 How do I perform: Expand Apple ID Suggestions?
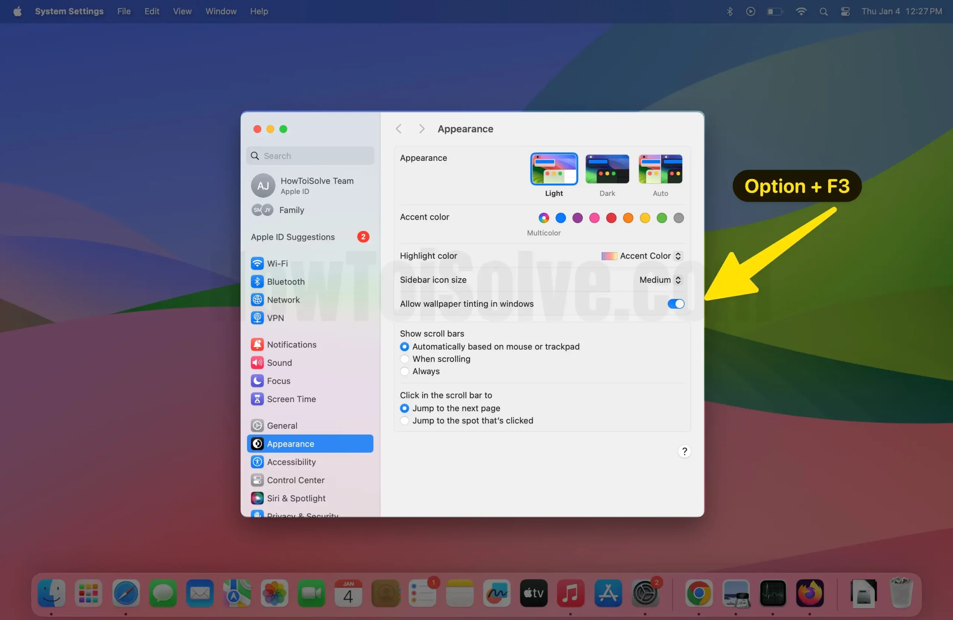pos(293,237)
